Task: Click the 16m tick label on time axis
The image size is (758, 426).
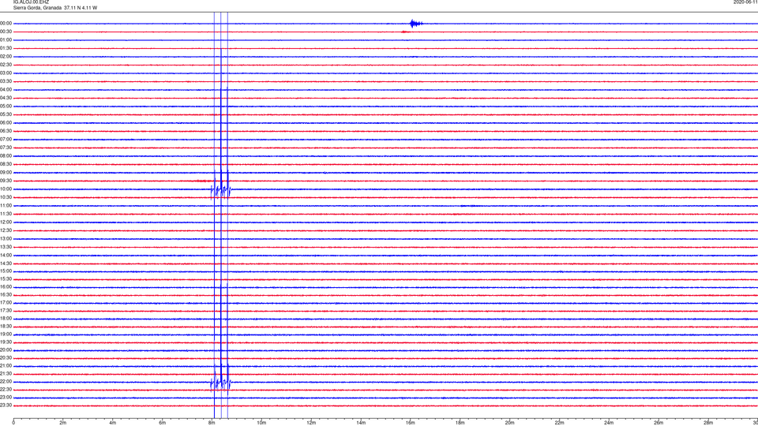Action: (411, 423)
